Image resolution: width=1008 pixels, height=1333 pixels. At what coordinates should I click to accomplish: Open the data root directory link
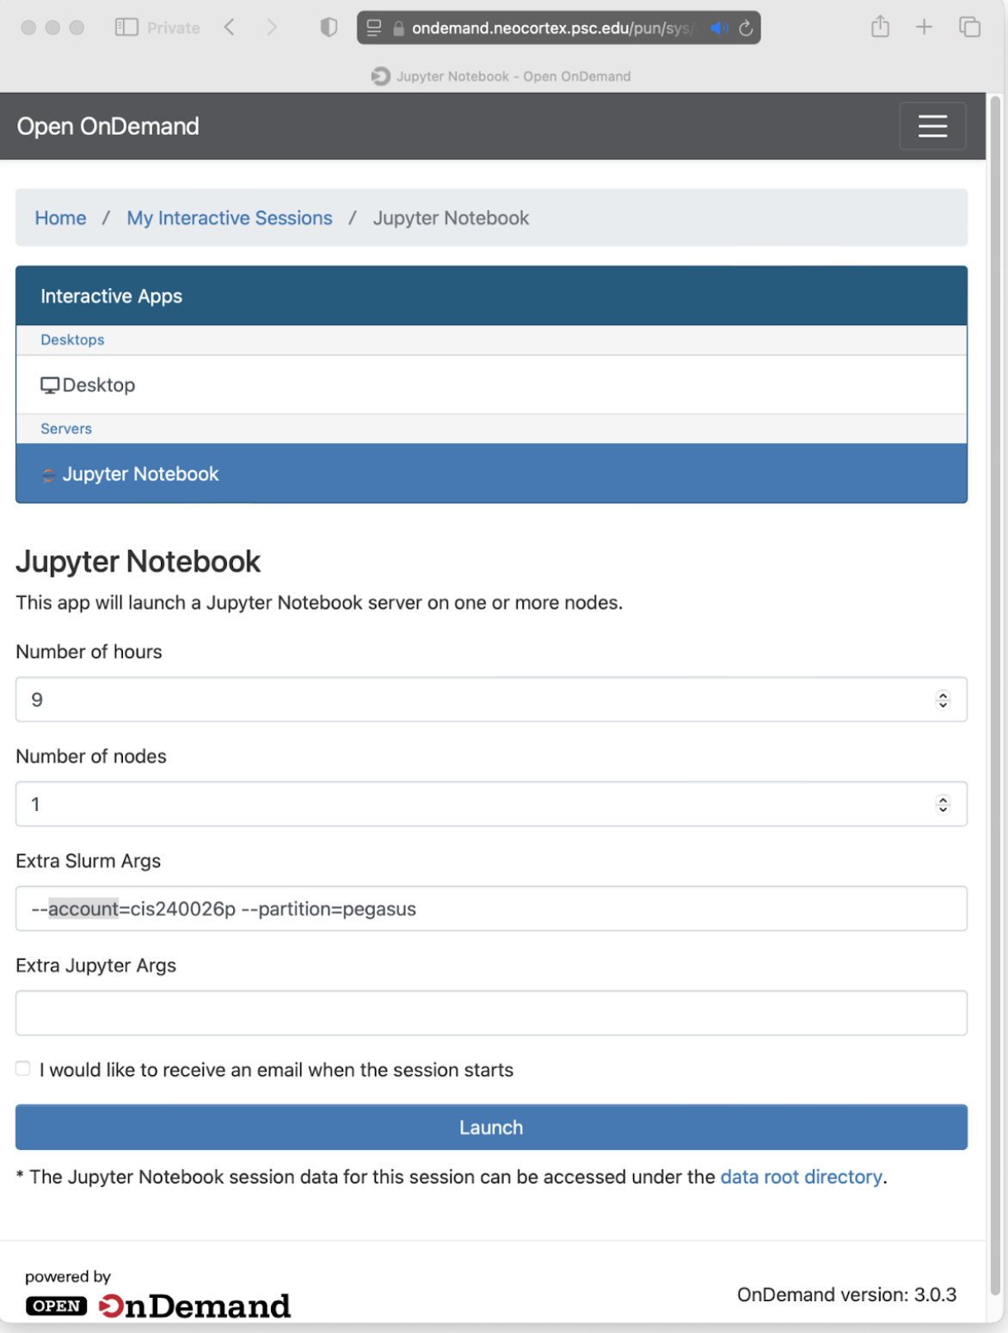pyautogui.click(x=801, y=1176)
